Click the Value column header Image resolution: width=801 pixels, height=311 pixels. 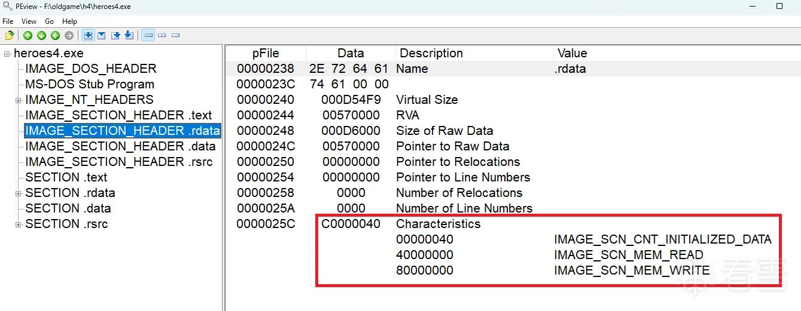pos(572,53)
